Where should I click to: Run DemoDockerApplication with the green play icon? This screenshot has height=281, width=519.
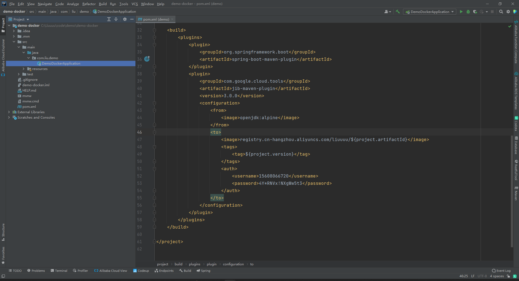[461, 12]
